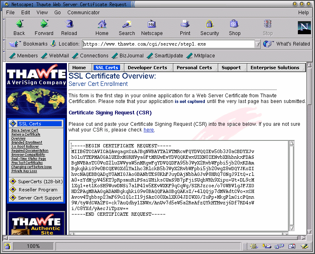Open the Buy a Server Cert link
The width and height of the screenshot is (315, 254).
[24, 130]
